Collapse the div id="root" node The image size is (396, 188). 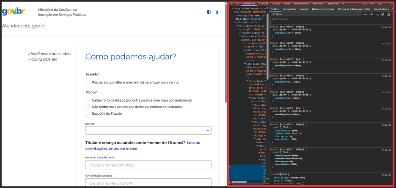(235, 22)
